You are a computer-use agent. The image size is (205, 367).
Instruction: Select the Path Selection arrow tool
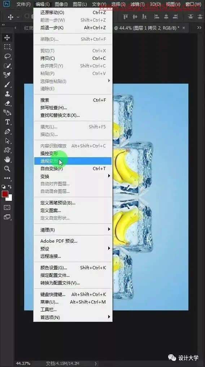(x=7, y=141)
